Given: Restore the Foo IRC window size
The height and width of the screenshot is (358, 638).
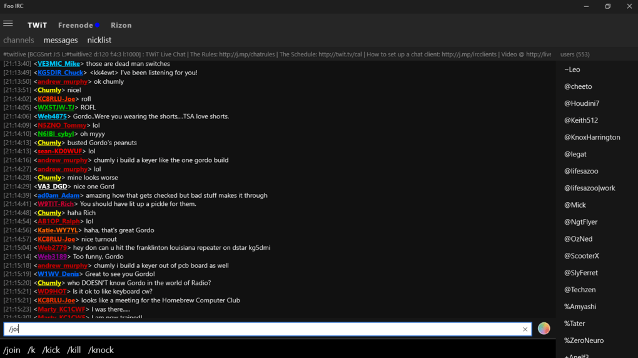Looking at the screenshot, I should click(607, 6).
